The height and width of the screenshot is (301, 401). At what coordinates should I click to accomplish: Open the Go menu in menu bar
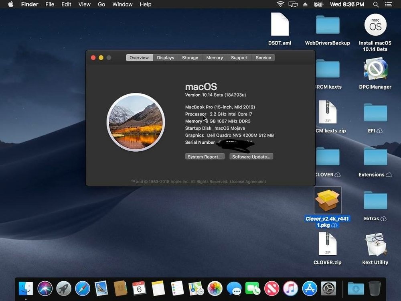pos(101,4)
